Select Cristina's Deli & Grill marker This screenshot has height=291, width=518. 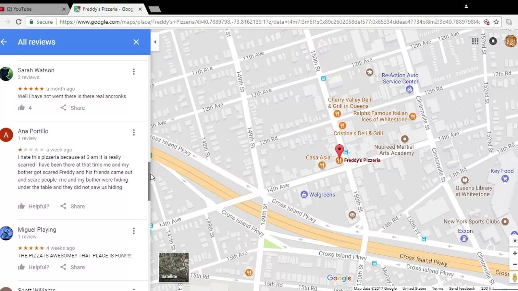coord(342,125)
